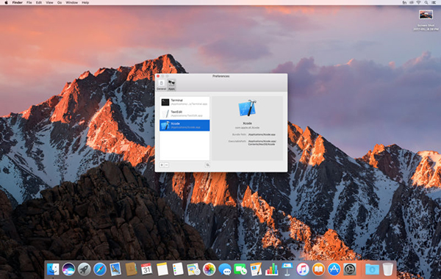Viewport: 441px width, 279px height.
Task: Open the Screen Shot file thumbnail on desktop
Action: pos(426,15)
